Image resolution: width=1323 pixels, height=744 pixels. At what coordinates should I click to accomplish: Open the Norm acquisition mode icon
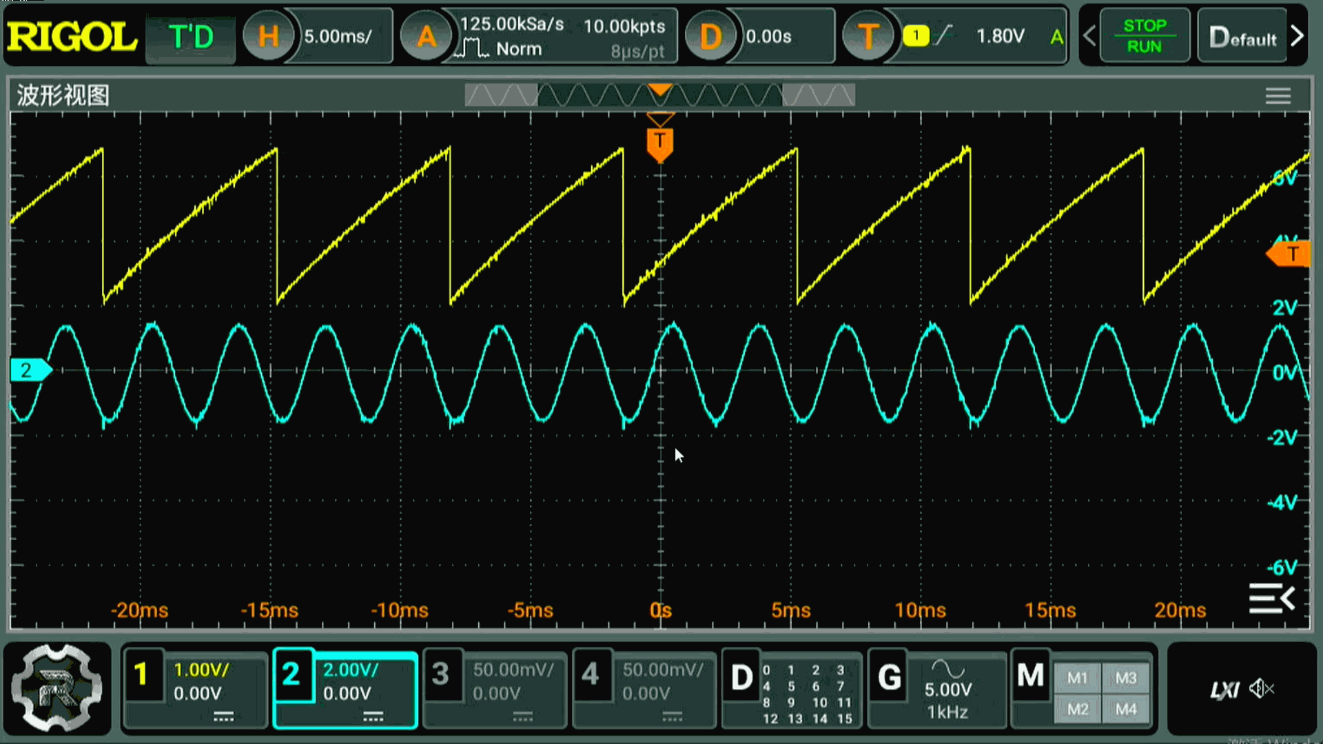pyautogui.click(x=473, y=48)
